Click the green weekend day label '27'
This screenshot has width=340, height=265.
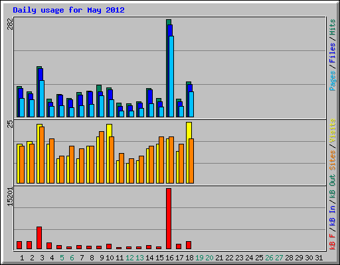(x=279, y=258)
